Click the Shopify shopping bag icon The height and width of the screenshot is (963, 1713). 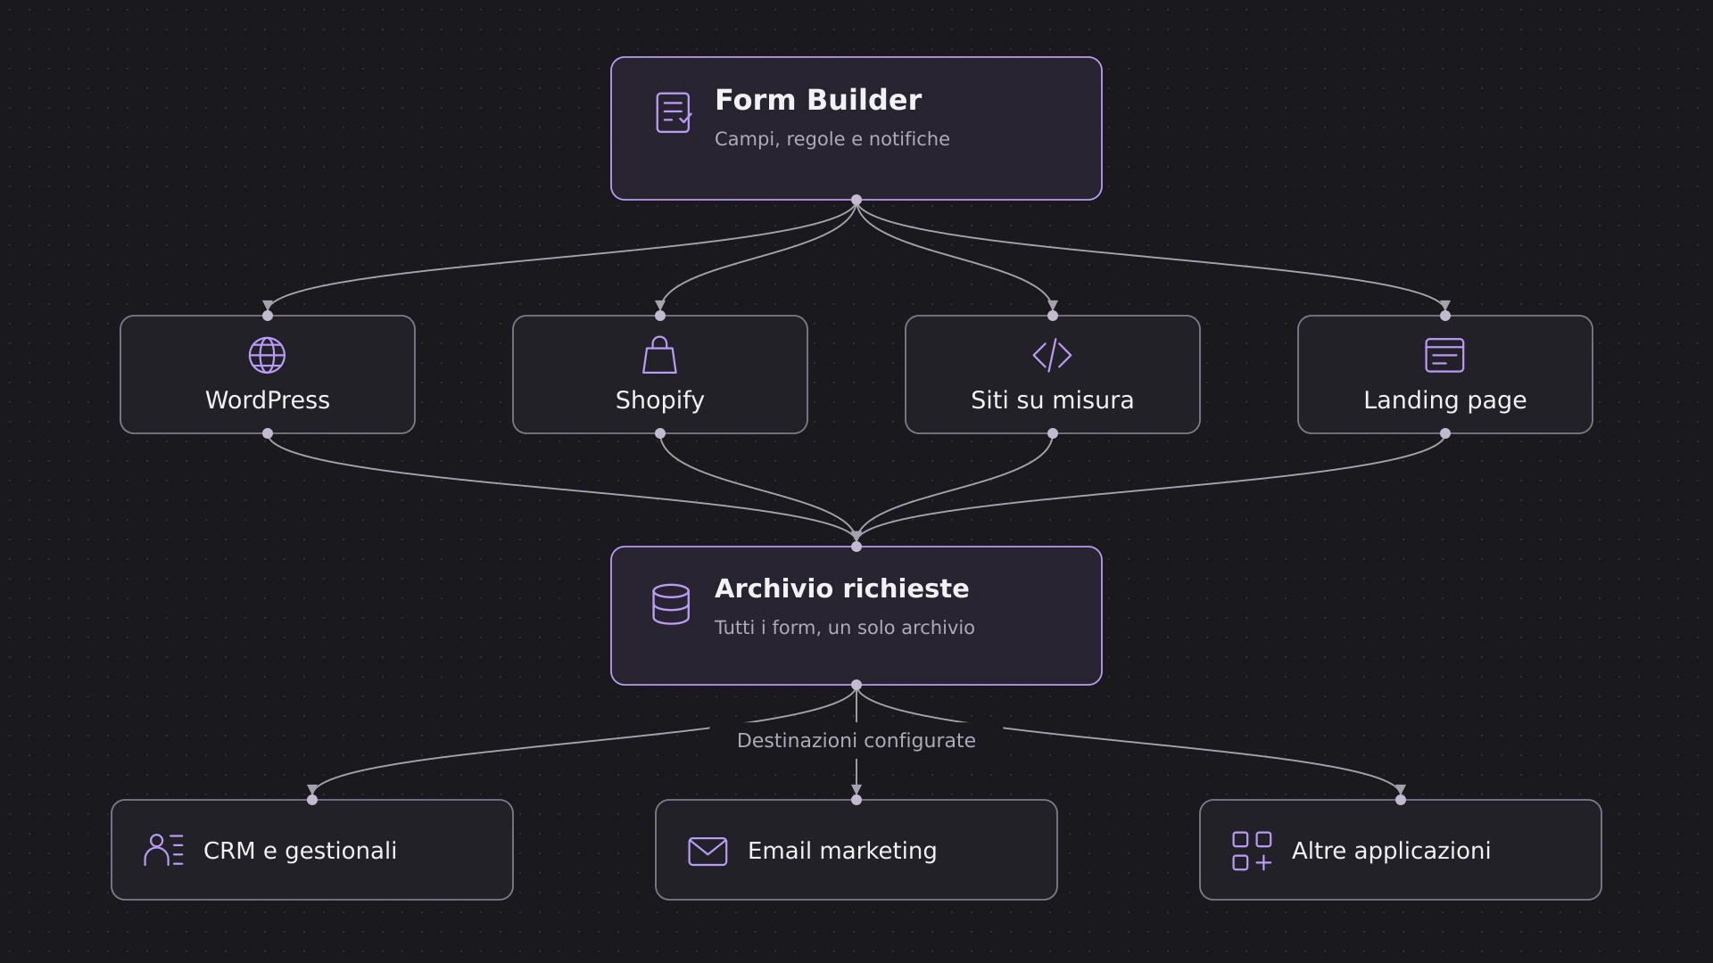pyautogui.click(x=660, y=355)
